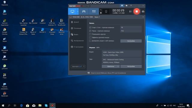
Task: Select the µTorrent desktop shortcut
Action: click(5, 67)
